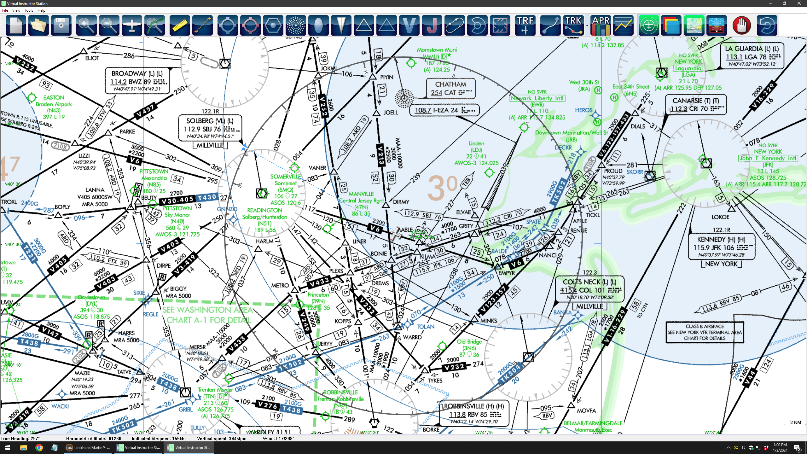Zoom out of the chart

click(x=109, y=25)
